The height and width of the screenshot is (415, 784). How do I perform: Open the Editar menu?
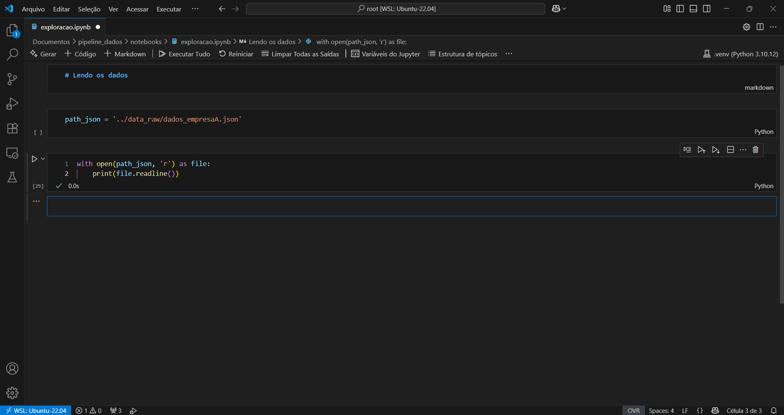[61, 9]
